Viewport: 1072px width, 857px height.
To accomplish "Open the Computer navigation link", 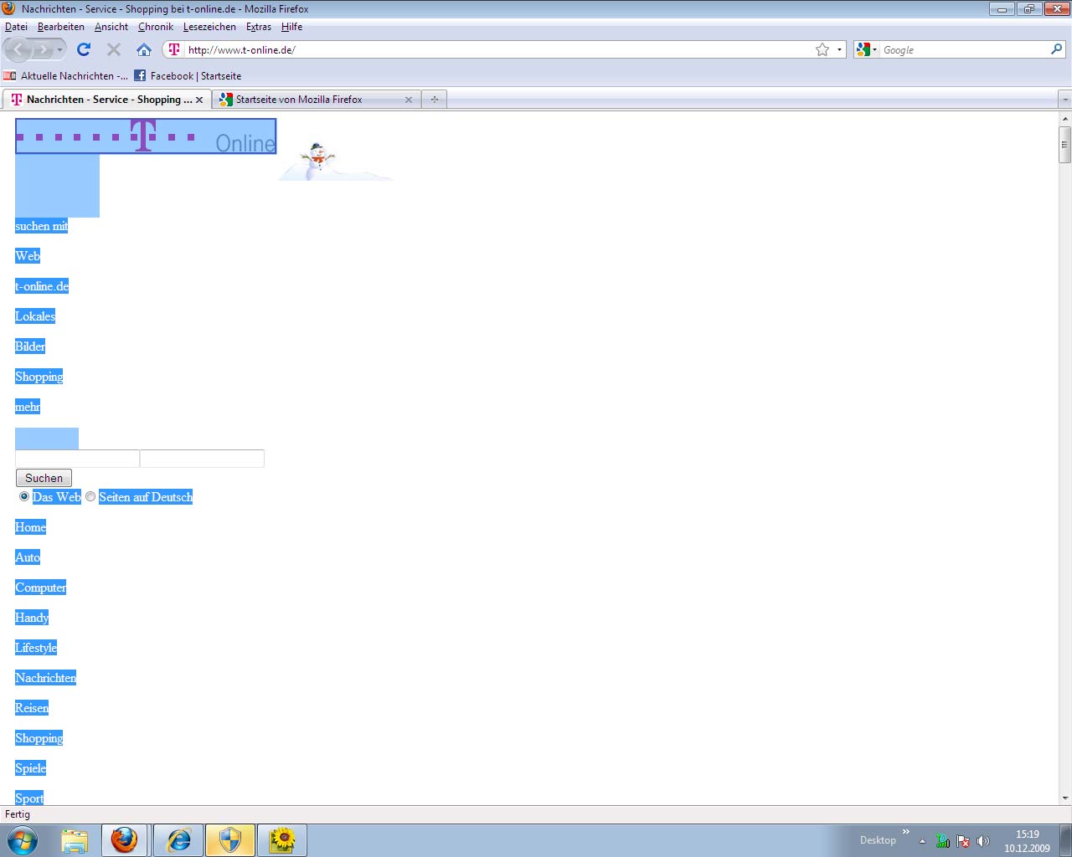I will tap(40, 588).
